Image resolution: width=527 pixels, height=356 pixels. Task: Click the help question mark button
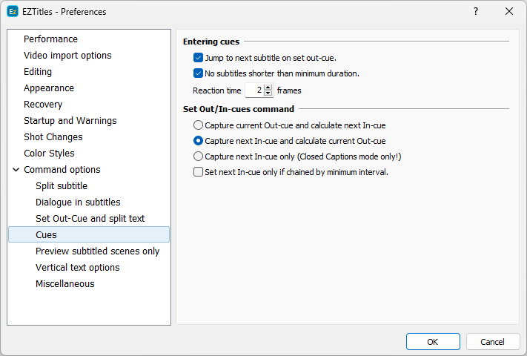[x=476, y=12]
